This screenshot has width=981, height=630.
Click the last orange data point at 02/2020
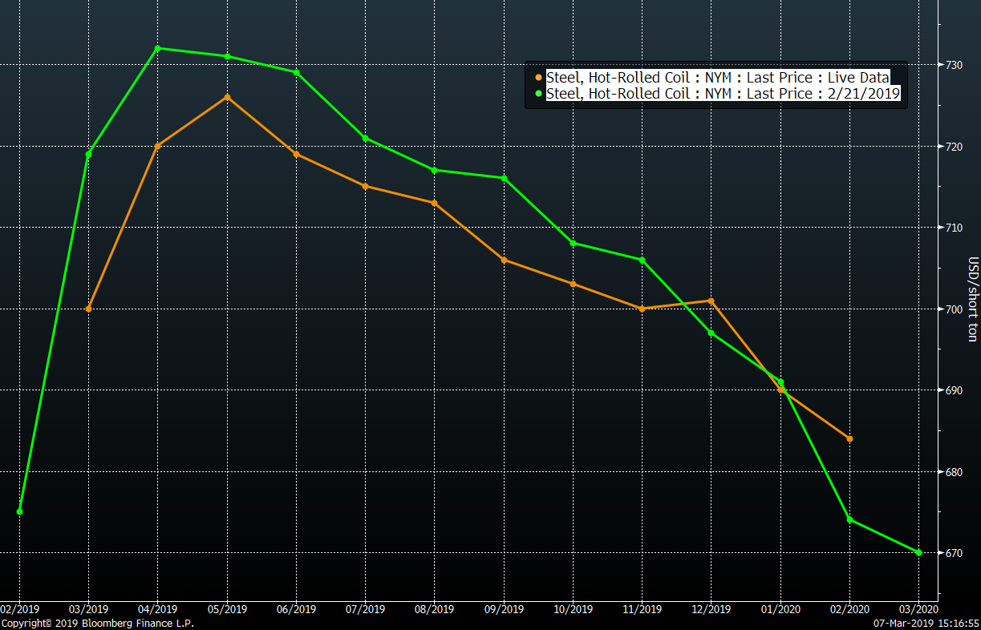click(849, 438)
